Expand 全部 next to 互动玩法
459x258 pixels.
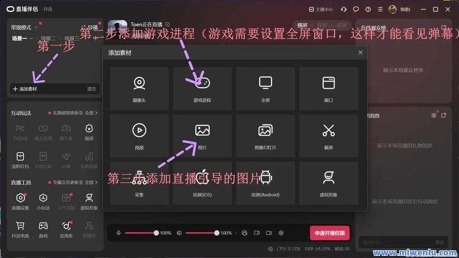(91, 112)
